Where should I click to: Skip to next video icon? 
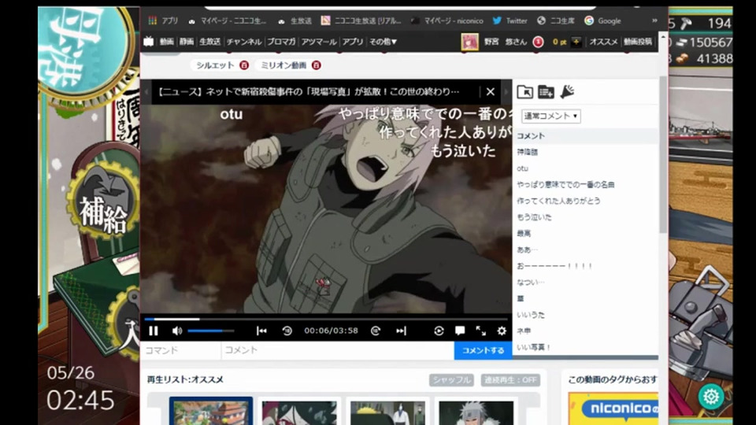(x=401, y=331)
